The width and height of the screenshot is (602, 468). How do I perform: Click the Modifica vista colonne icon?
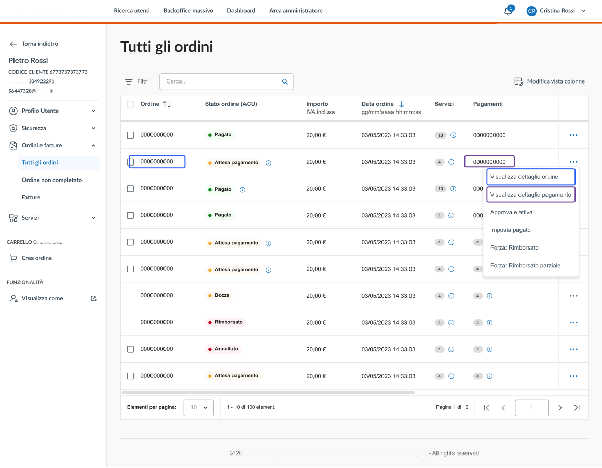[x=518, y=81]
